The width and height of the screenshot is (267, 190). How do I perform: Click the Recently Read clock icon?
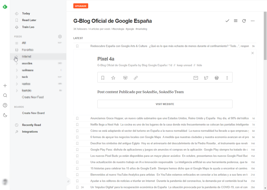[x=17, y=125]
